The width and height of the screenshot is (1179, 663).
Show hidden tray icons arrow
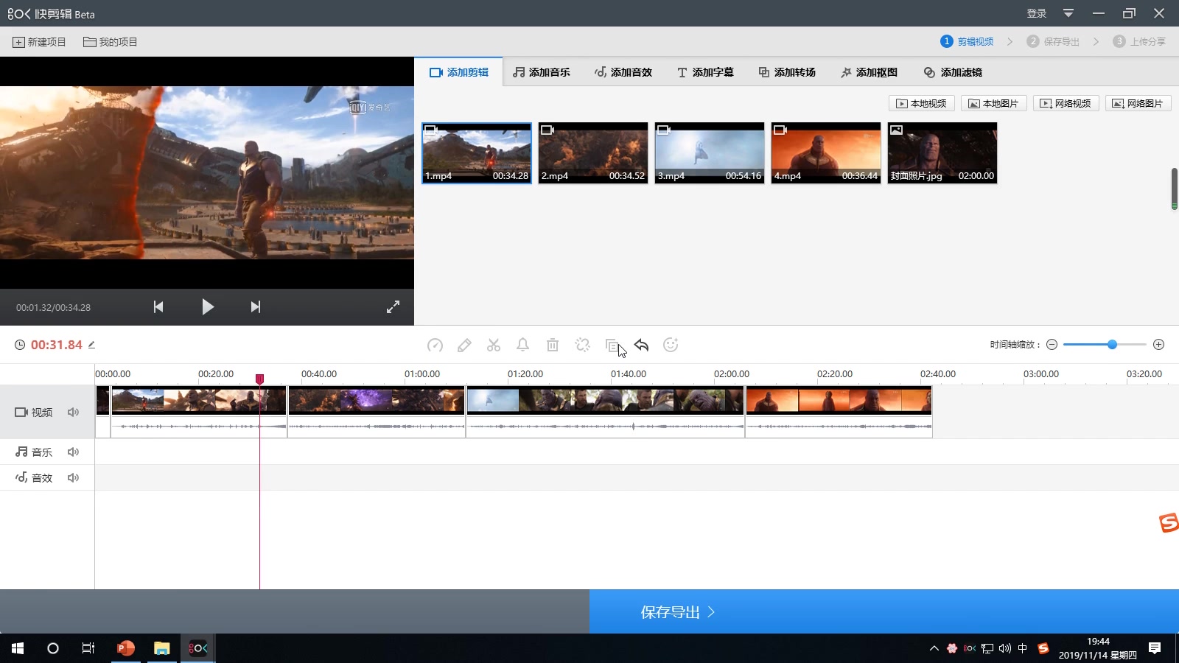click(934, 648)
